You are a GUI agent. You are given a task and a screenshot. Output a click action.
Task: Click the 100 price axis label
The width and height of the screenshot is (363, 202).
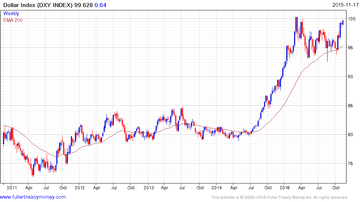(x=352, y=19)
